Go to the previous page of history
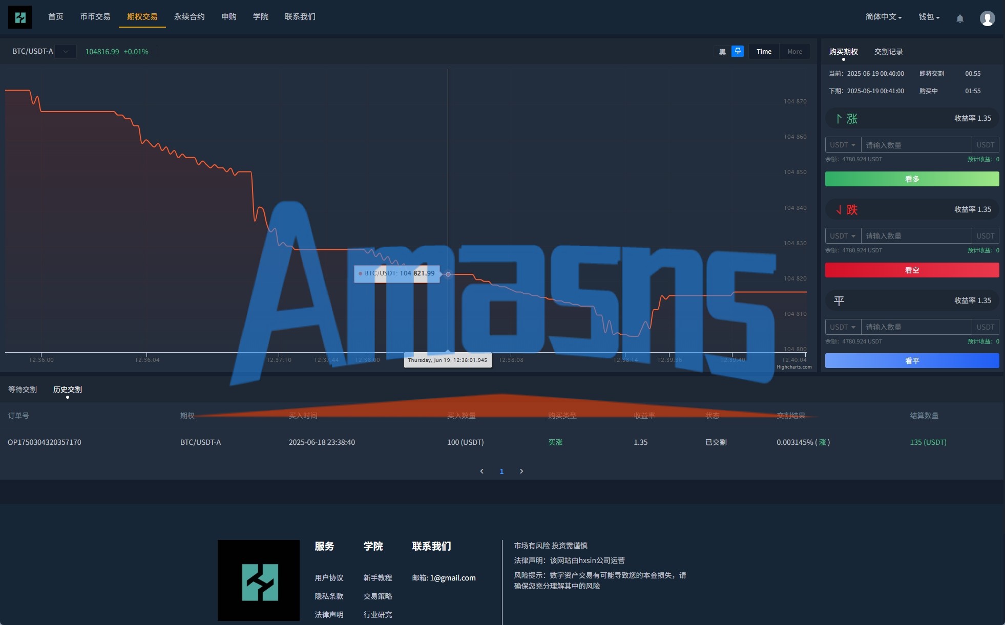 pos(481,471)
